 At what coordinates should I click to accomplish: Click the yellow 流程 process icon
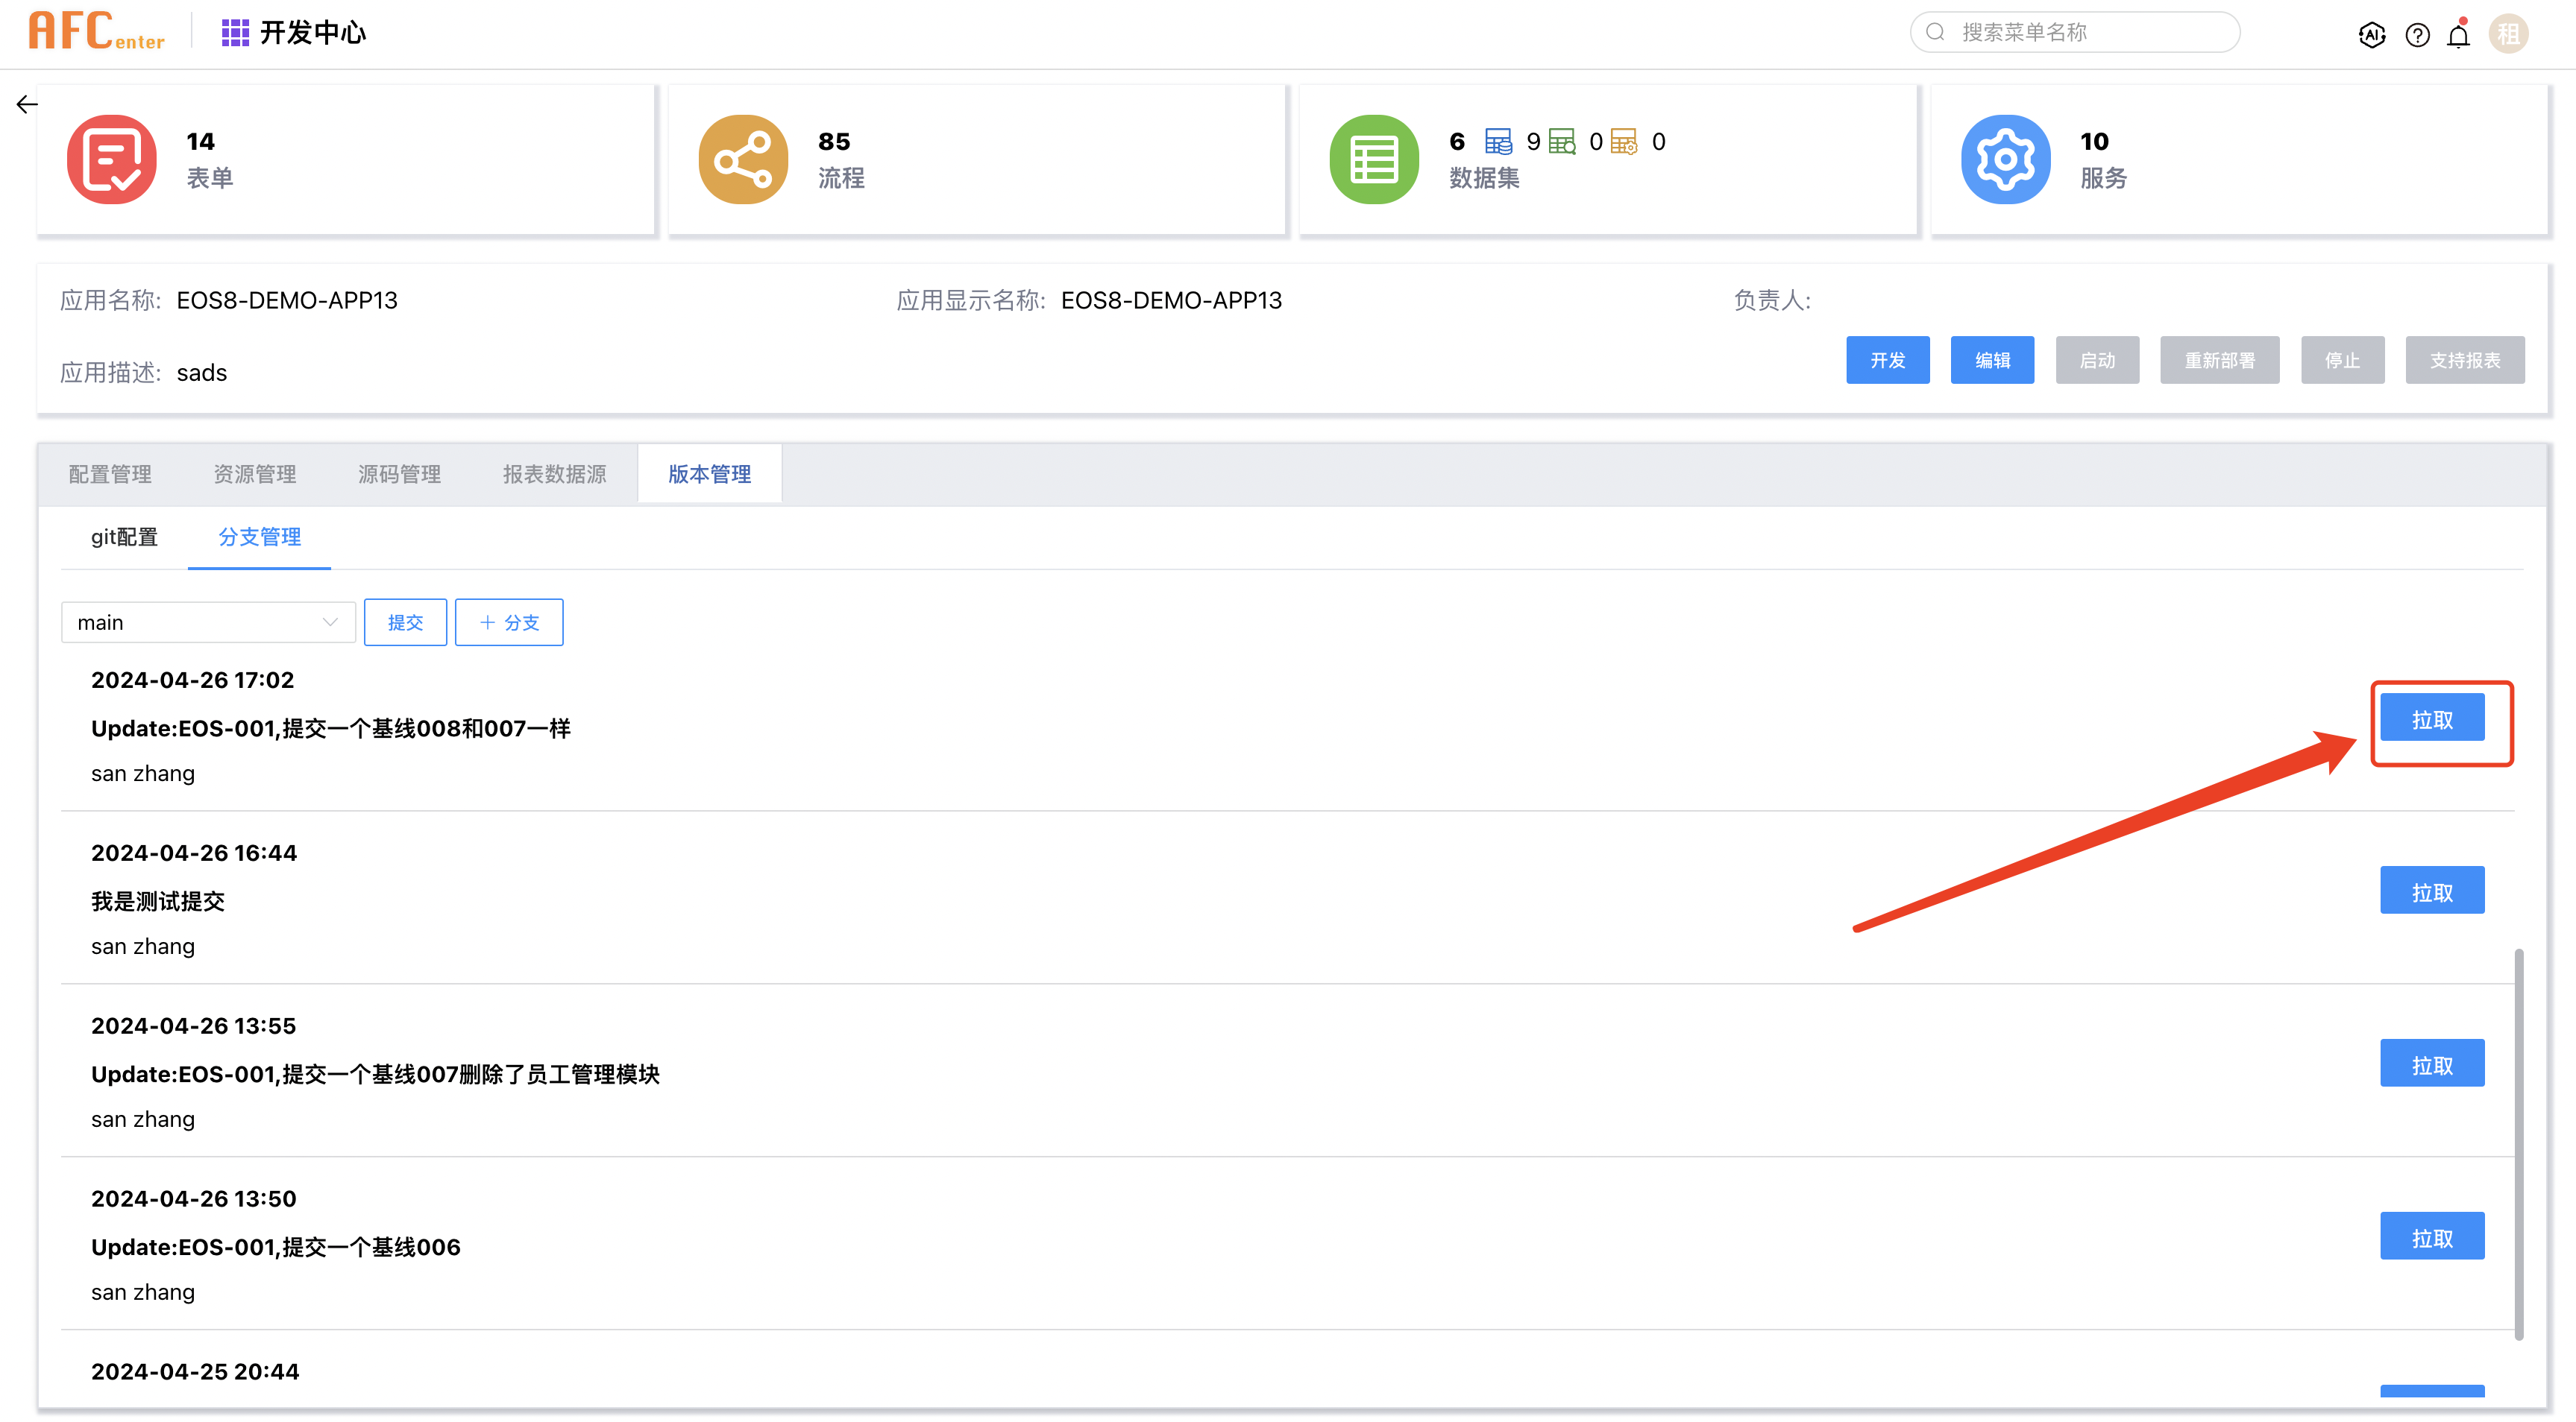[x=742, y=158]
